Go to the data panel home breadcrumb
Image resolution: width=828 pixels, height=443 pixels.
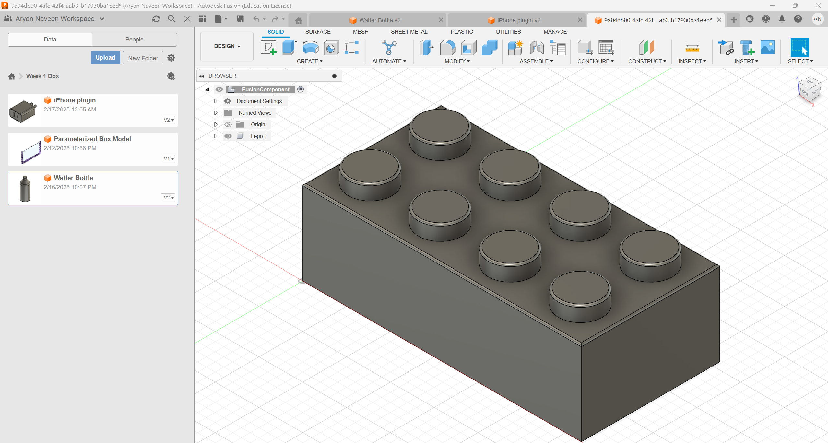pos(12,76)
